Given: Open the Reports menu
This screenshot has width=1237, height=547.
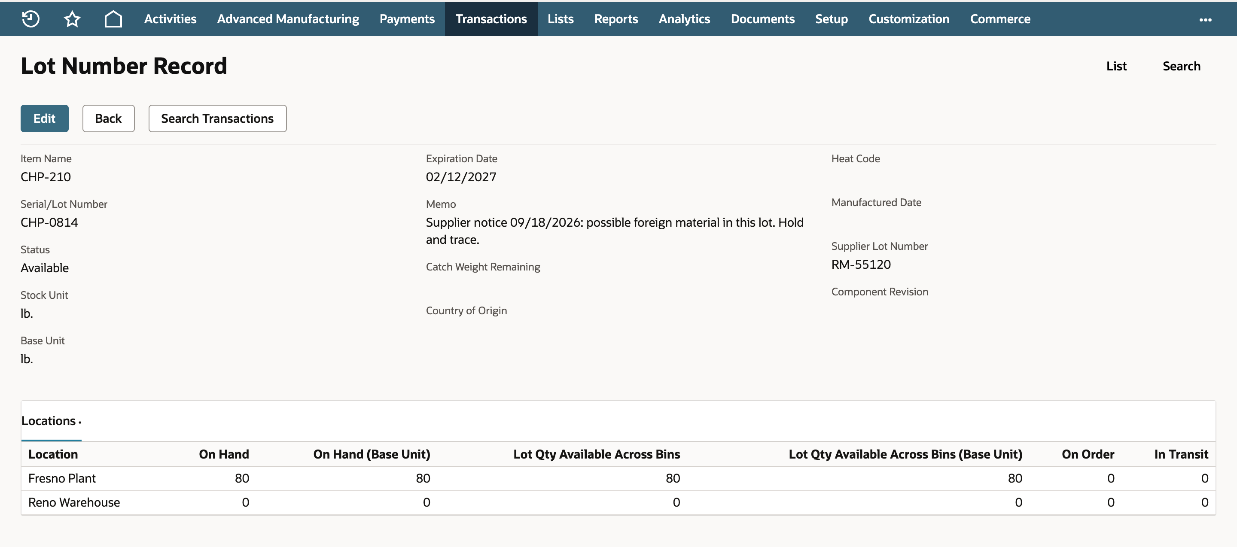Looking at the screenshot, I should pos(616,19).
